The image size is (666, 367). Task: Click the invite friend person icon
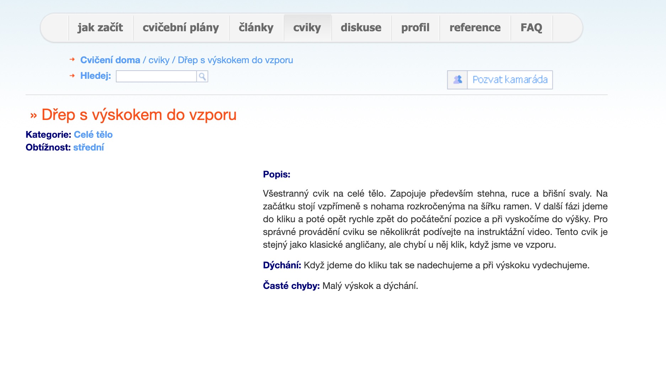[457, 80]
